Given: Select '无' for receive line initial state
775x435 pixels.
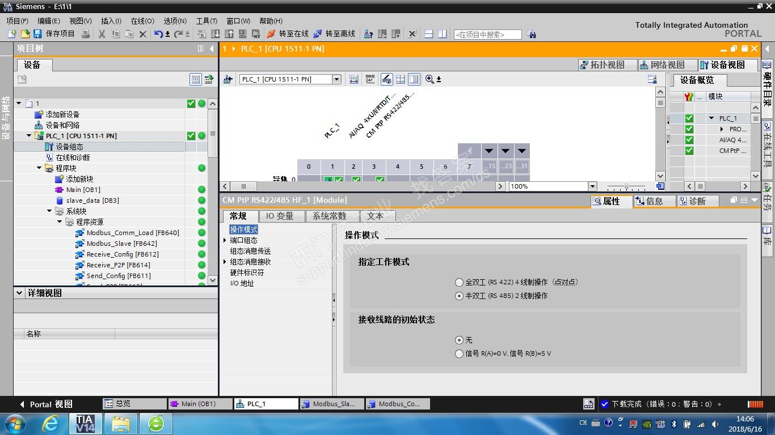Looking at the screenshot, I should coord(459,340).
